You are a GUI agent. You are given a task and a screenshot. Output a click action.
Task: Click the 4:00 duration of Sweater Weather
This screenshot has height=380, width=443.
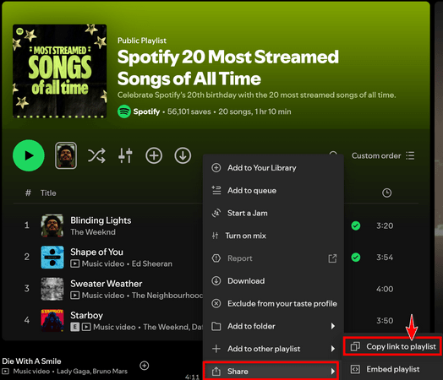click(385, 289)
